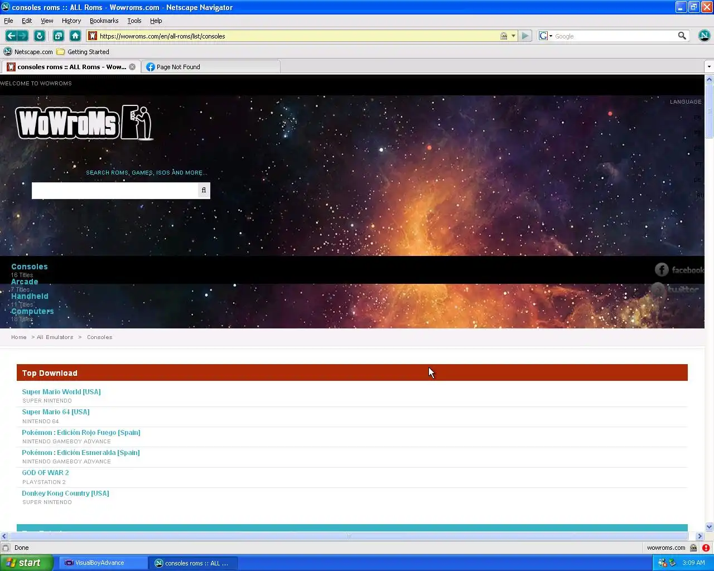Go back with the Back arrow button
Screen dimensions: 714x571
click(11, 36)
